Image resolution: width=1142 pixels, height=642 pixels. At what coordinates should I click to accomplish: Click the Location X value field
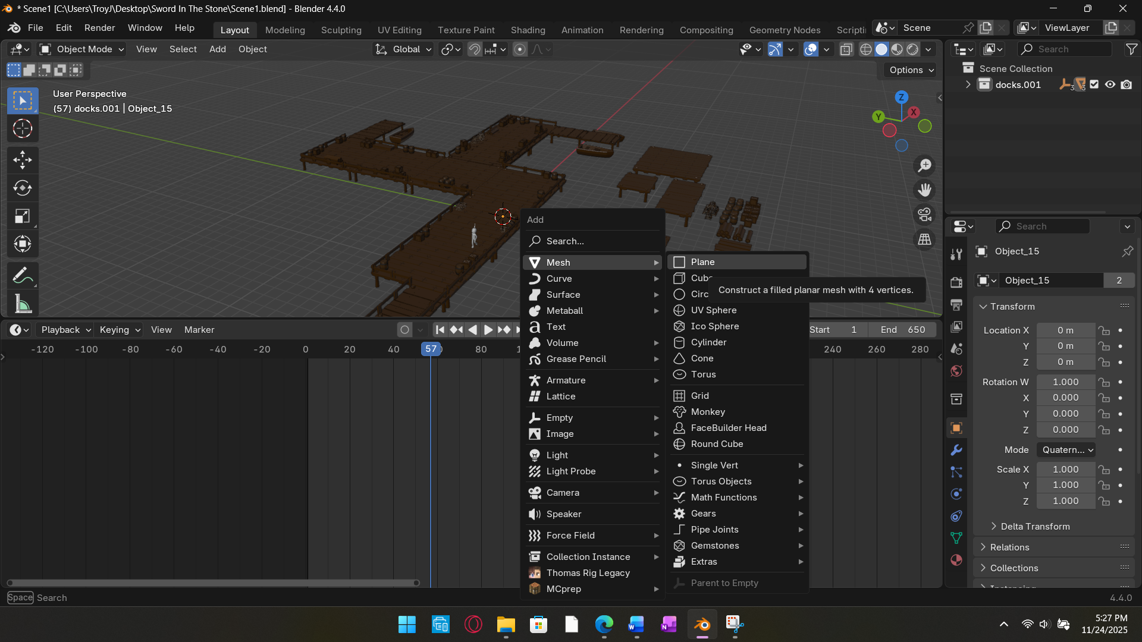1065,331
